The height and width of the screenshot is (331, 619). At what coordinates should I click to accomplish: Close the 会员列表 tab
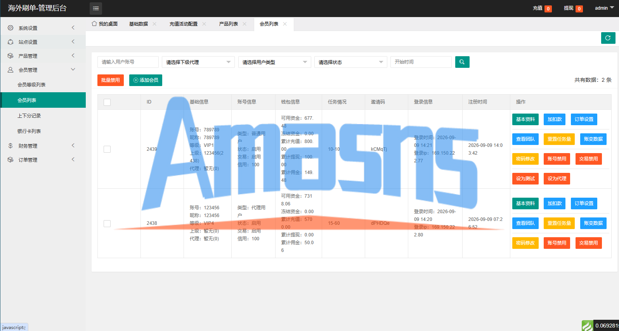285,24
